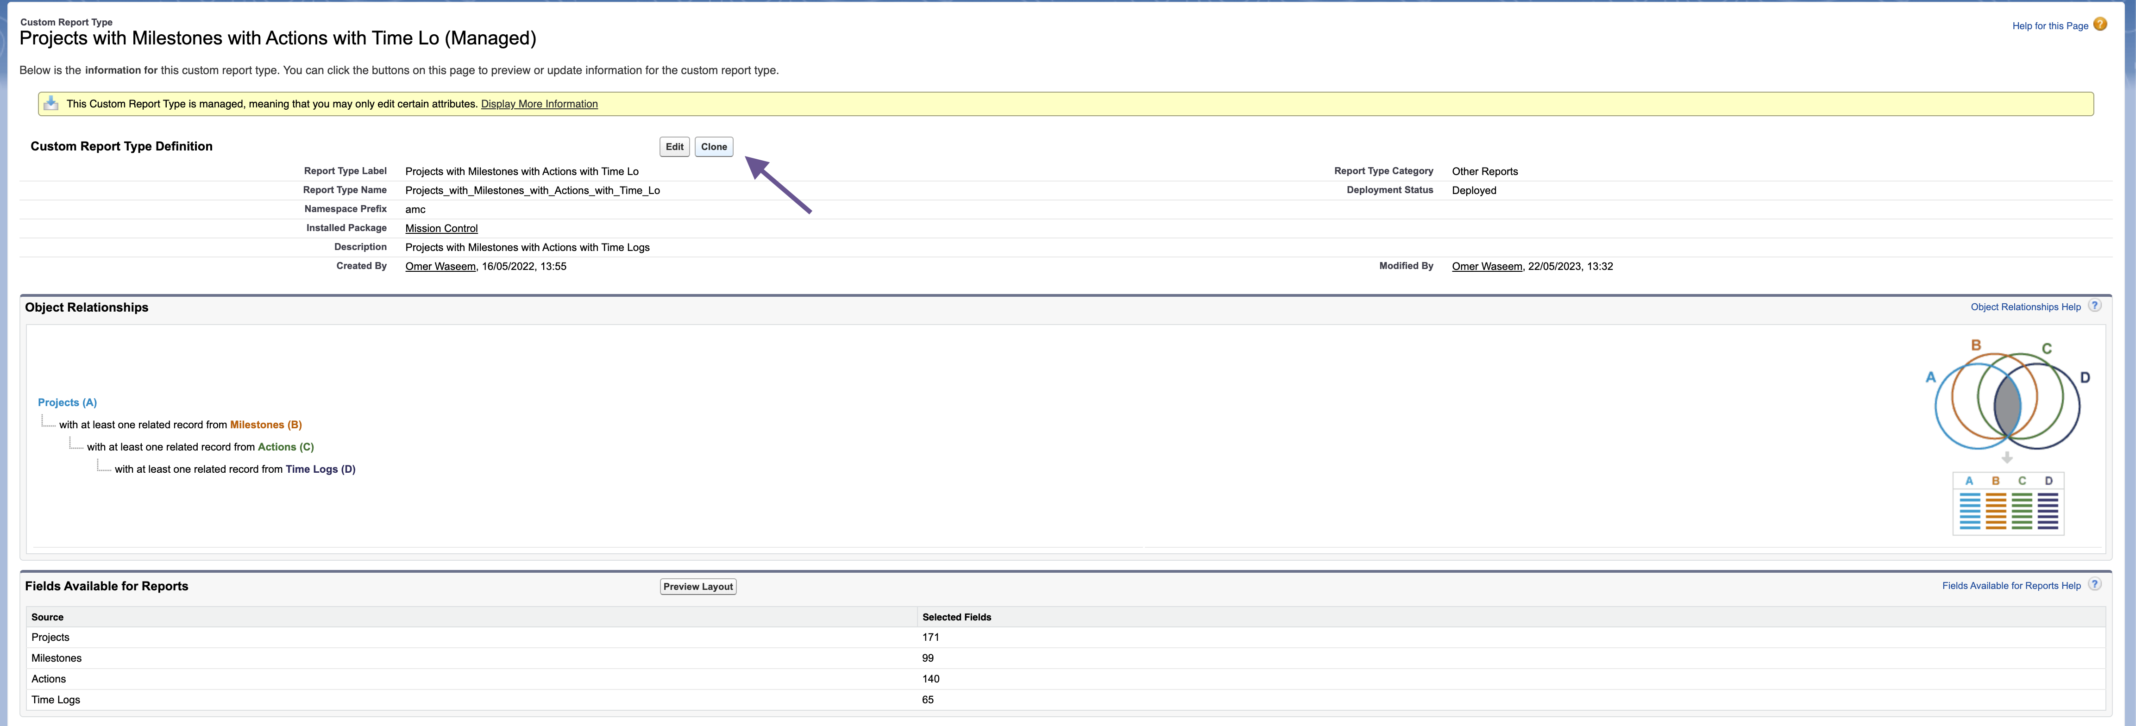The image size is (2136, 726).
Task: Click the Deployed status value
Action: [x=1473, y=191]
